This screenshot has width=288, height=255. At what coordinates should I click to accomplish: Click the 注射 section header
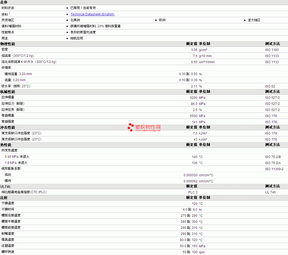click(4, 198)
